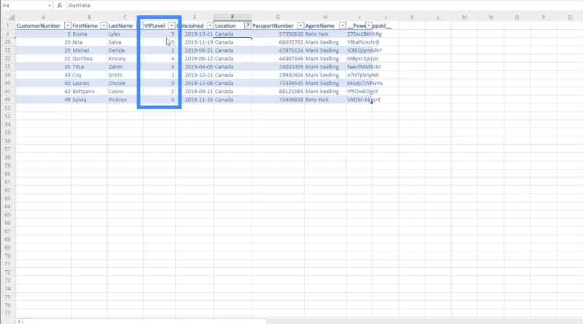
Task: Click the horizontal scrollbar left arrow
Action: (19, 321)
